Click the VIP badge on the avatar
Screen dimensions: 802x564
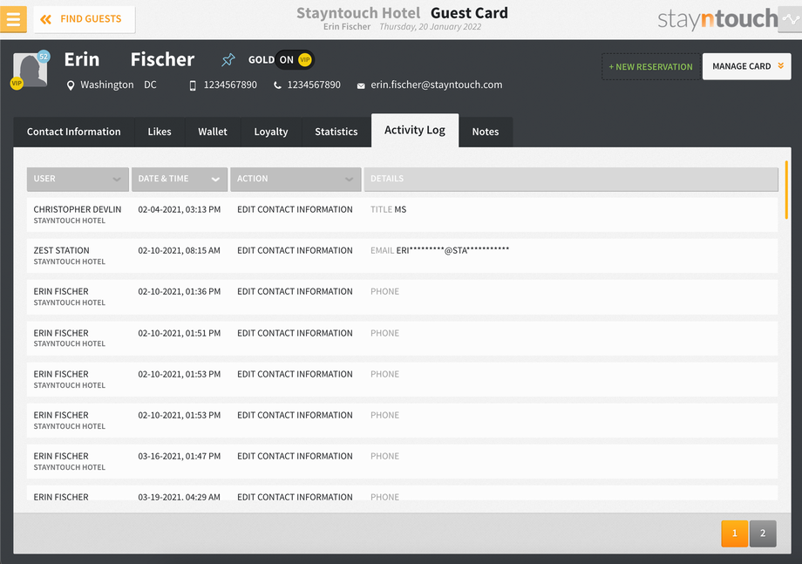click(17, 84)
